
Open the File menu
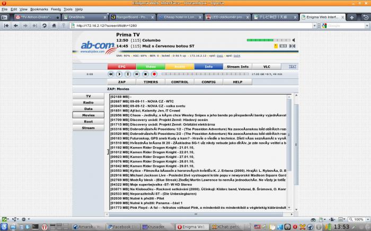coord(4,9)
